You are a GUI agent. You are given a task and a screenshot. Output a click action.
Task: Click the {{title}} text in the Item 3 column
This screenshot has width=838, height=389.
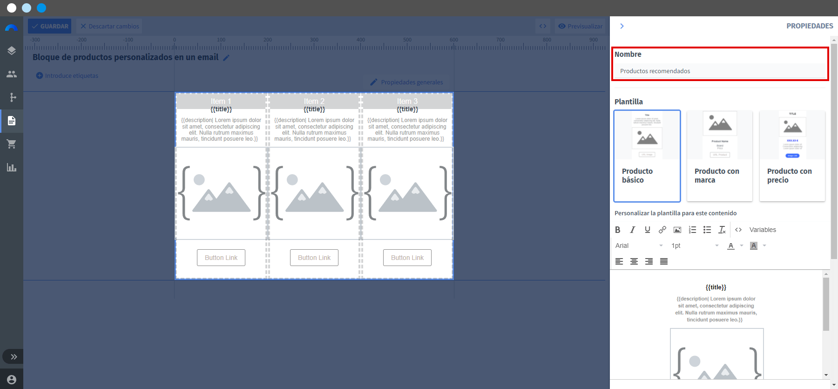click(407, 109)
